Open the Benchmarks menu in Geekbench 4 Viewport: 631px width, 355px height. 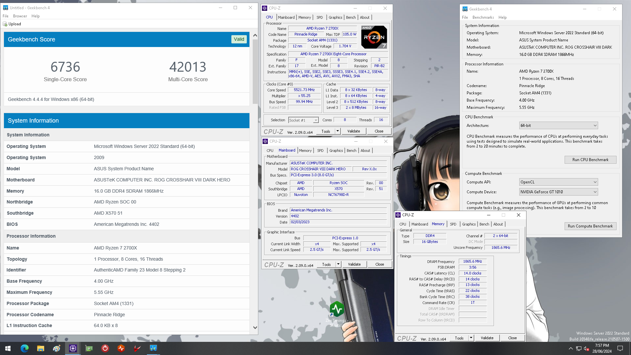pyautogui.click(x=483, y=17)
